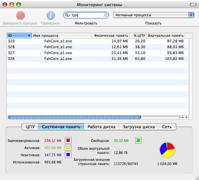This screenshot has width=199, height=180.
Task: Click the red Зарезервированная color swatch
Action: click(68, 141)
